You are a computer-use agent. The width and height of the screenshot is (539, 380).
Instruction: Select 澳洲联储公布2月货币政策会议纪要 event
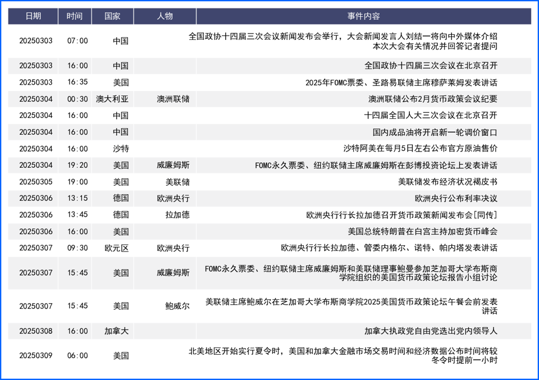point(433,99)
